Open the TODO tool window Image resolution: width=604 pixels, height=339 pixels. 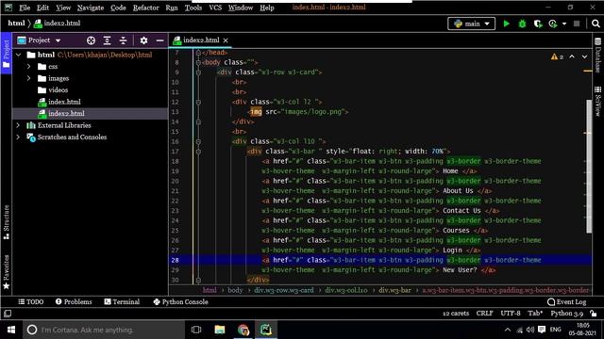pyautogui.click(x=31, y=302)
